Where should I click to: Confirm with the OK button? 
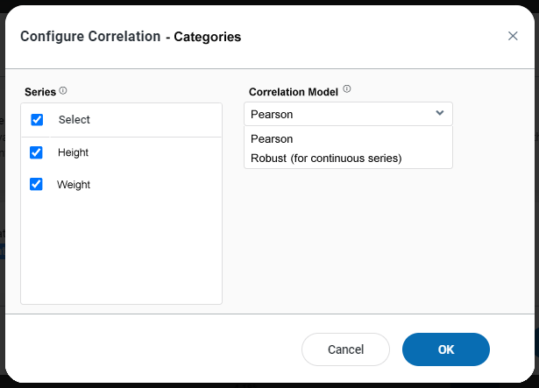[445, 349]
